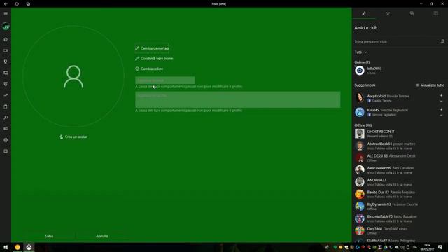448x252 pixels.
Task: Go to Home in the sidebar
Action: coord(6,39)
